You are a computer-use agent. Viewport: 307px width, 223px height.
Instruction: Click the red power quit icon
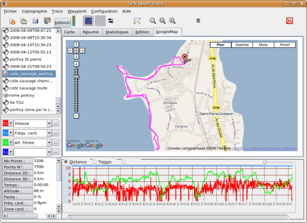click(289, 21)
